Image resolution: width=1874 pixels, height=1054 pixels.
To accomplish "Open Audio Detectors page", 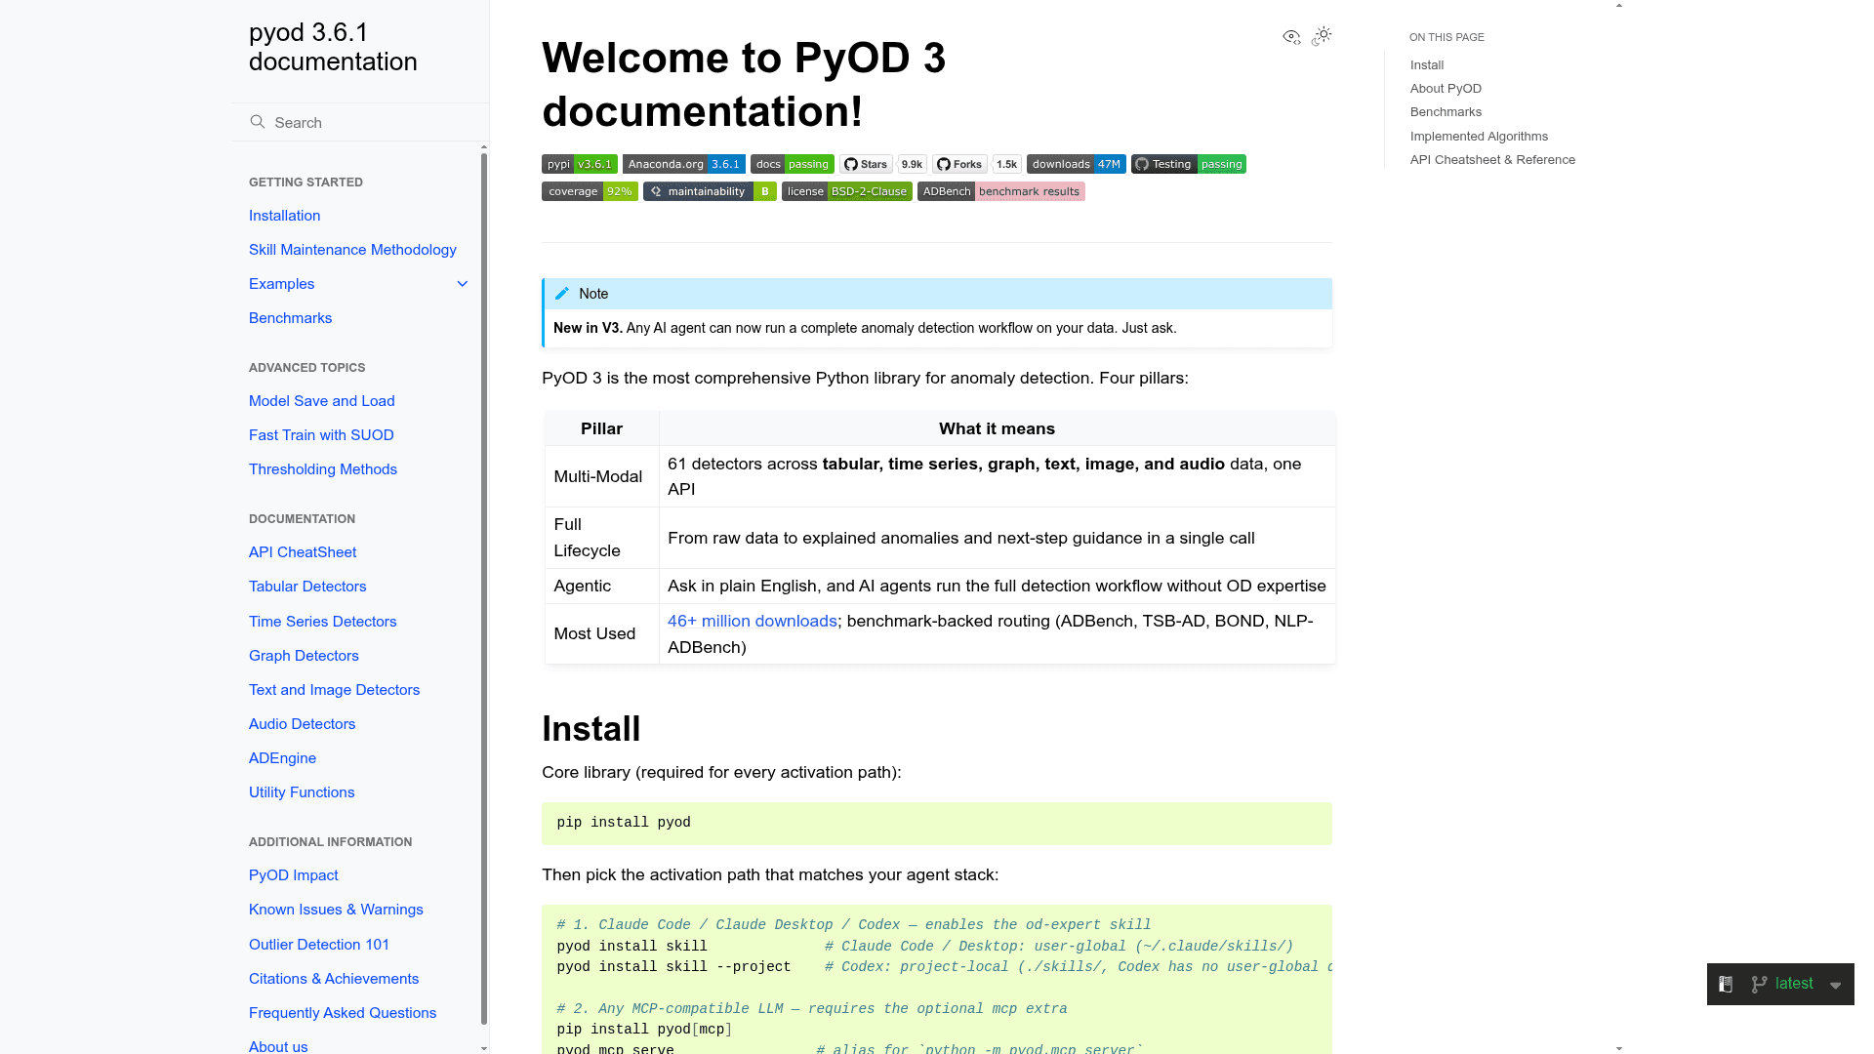I will [302, 724].
